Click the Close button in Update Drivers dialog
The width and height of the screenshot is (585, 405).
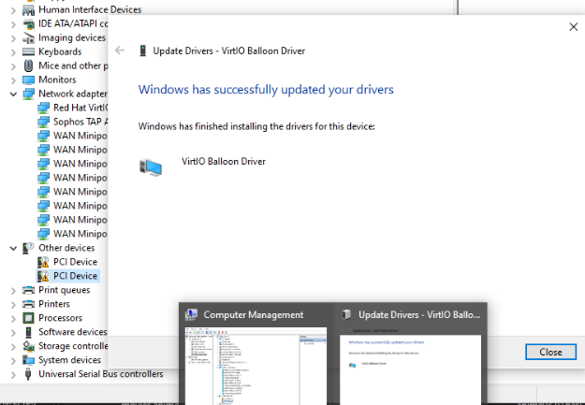tap(550, 352)
